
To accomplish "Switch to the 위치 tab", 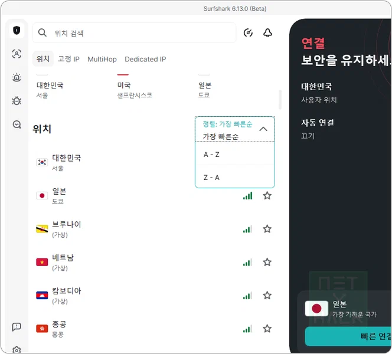I will [x=43, y=59].
